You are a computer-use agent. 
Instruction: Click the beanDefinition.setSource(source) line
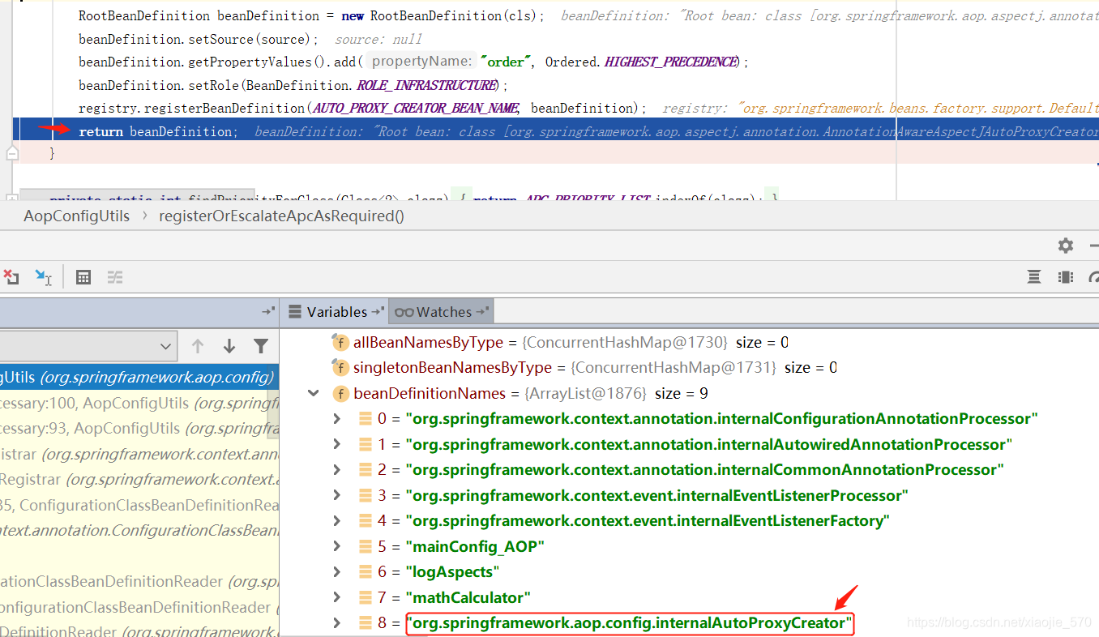198,39
